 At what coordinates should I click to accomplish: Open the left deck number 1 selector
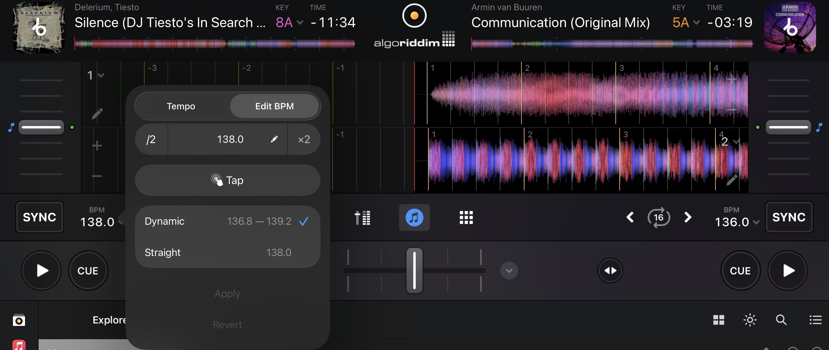[x=95, y=75]
